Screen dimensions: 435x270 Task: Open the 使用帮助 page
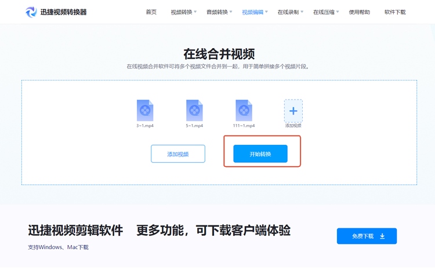(359, 12)
